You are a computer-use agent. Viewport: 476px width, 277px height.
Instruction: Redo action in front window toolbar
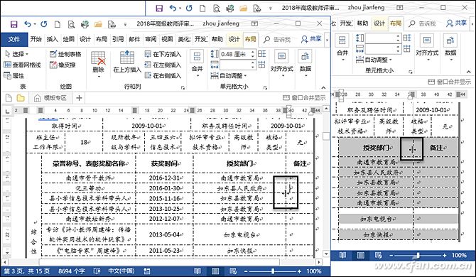coord(44,24)
